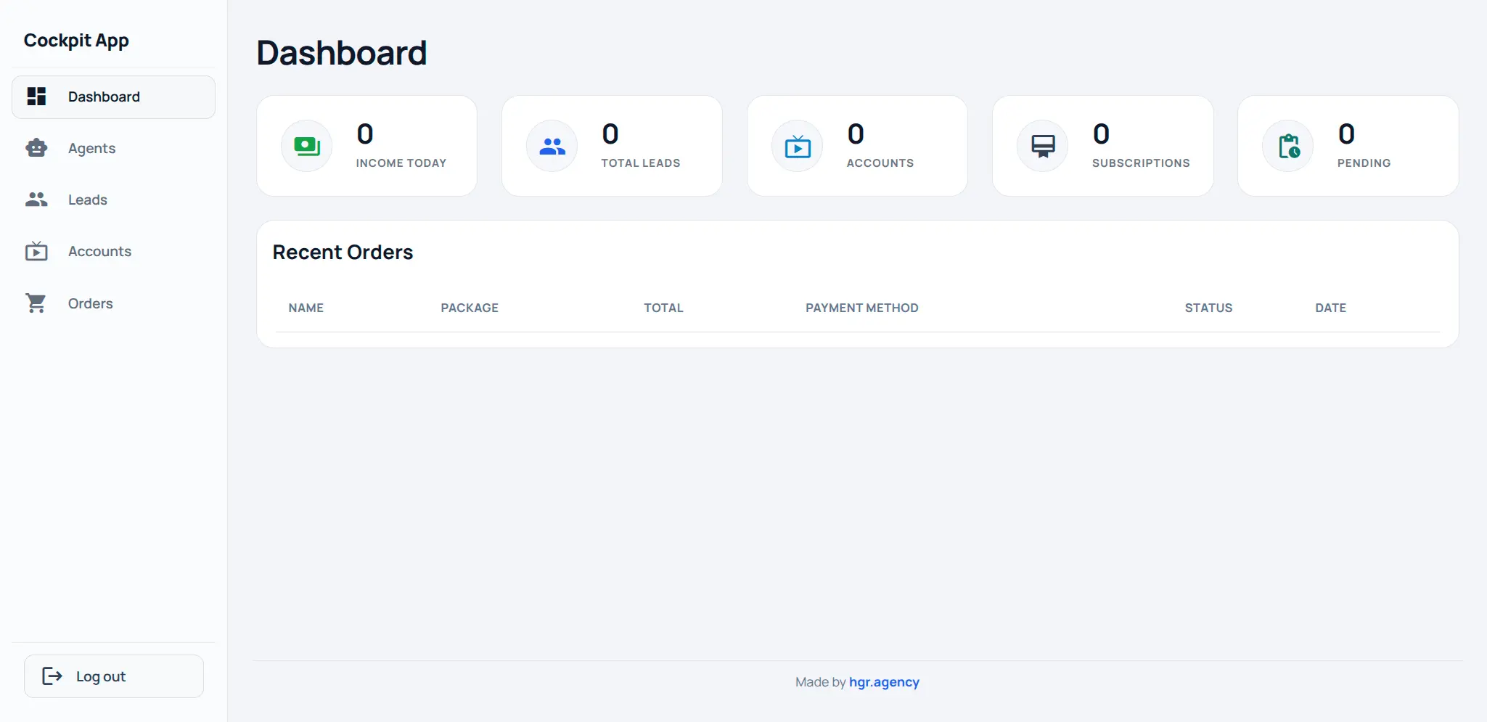Click the blue Total Leads people icon

[552, 146]
